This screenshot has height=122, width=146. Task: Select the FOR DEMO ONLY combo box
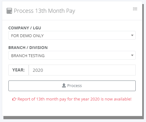[x=72, y=35]
